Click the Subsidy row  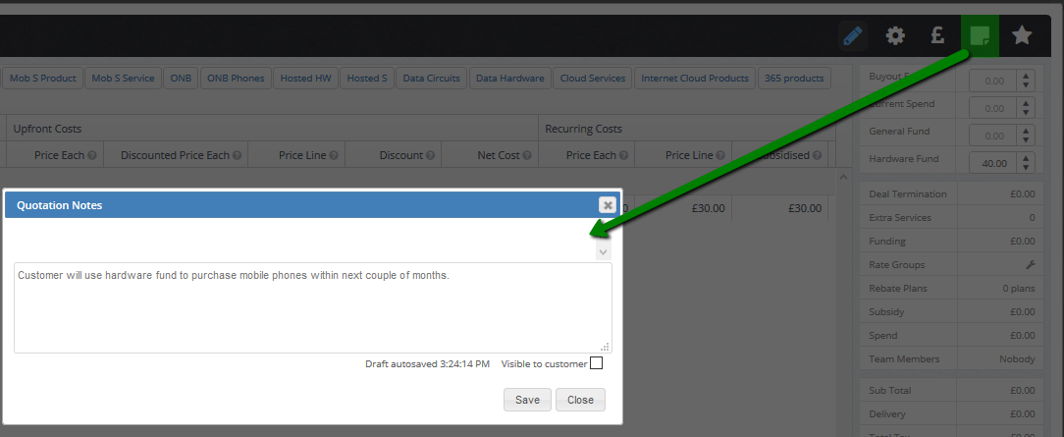click(x=951, y=312)
